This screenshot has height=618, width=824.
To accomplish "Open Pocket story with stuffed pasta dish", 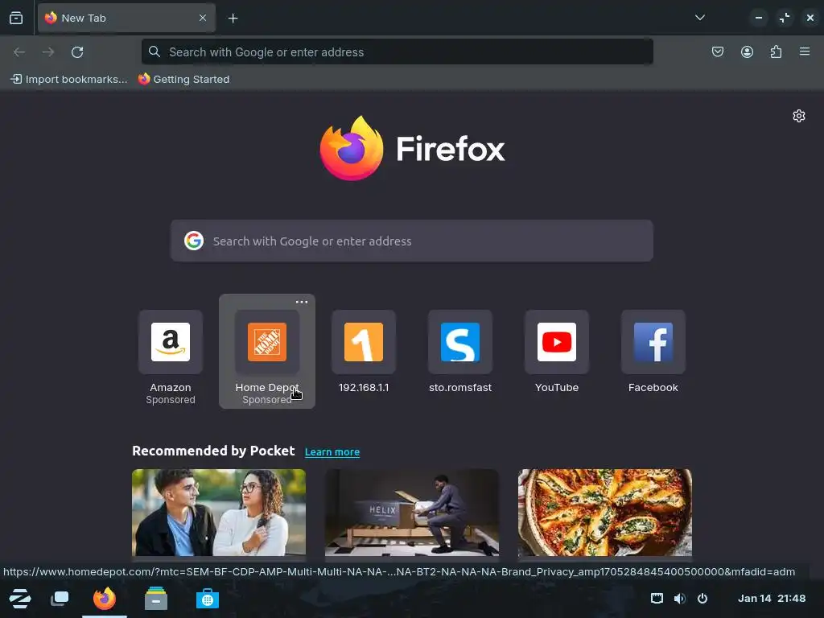I will coord(605,513).
